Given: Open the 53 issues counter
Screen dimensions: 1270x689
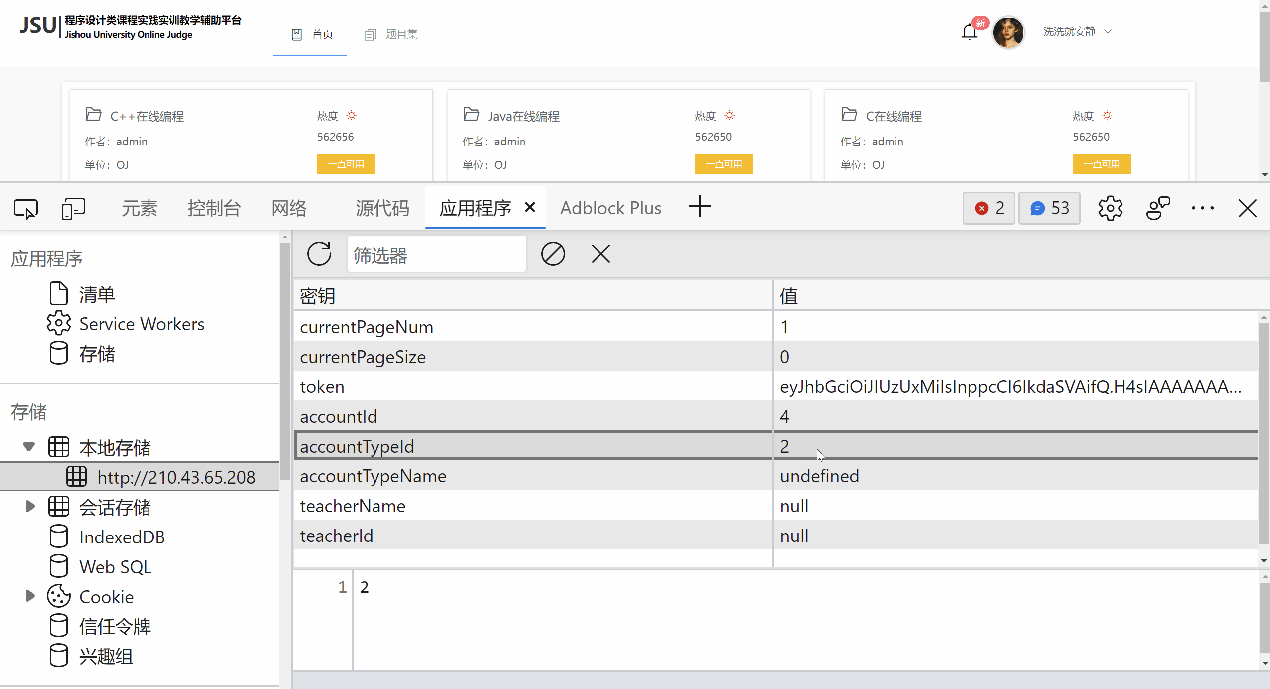Looking at the screenshot, I should point(1049,208).
